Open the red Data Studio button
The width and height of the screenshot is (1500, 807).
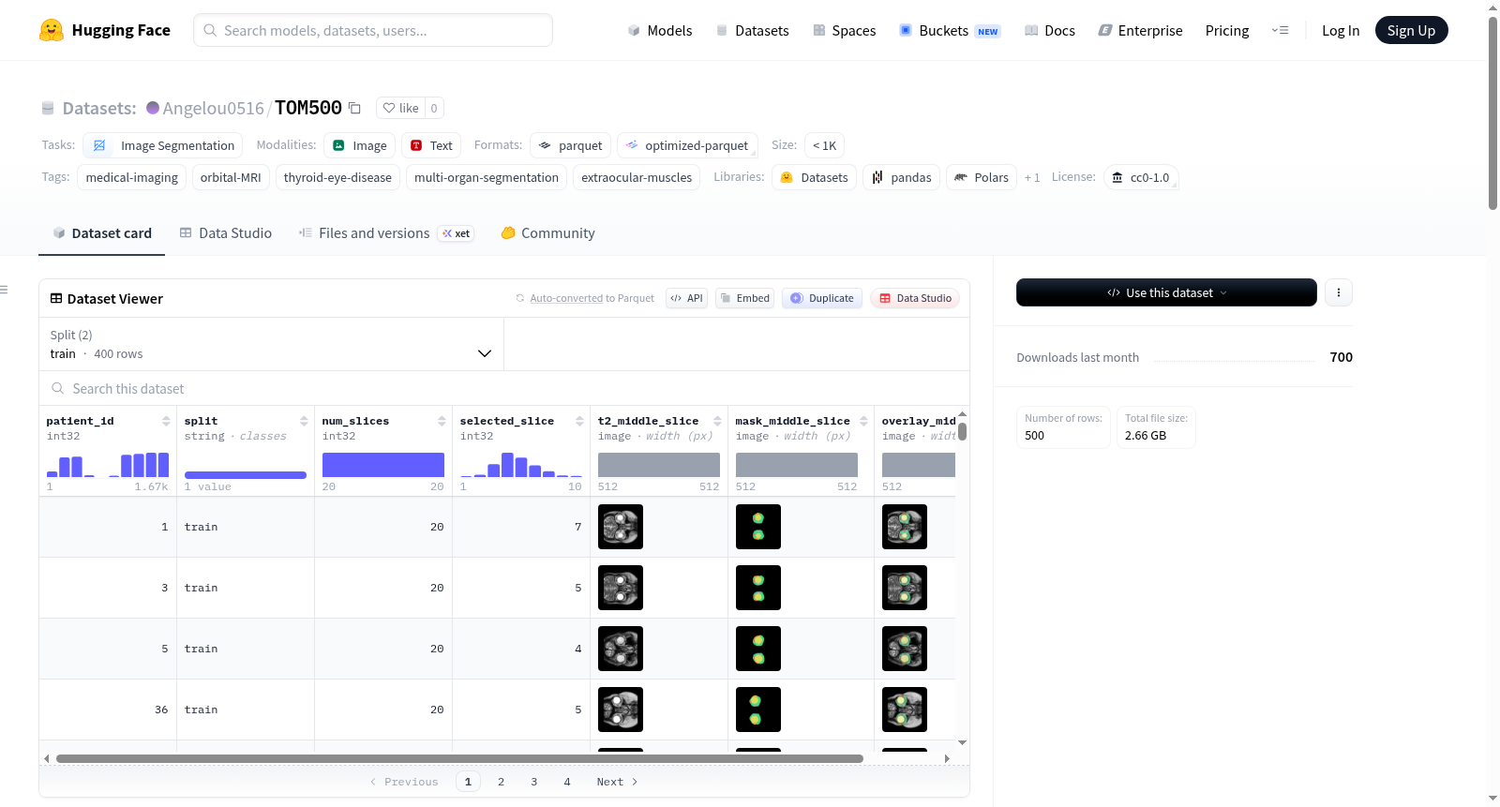pos(915,298)
